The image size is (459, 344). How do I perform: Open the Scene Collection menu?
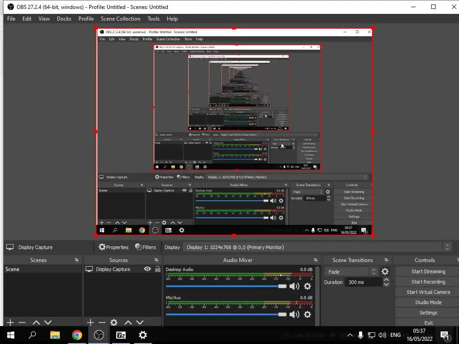[120, 19]
